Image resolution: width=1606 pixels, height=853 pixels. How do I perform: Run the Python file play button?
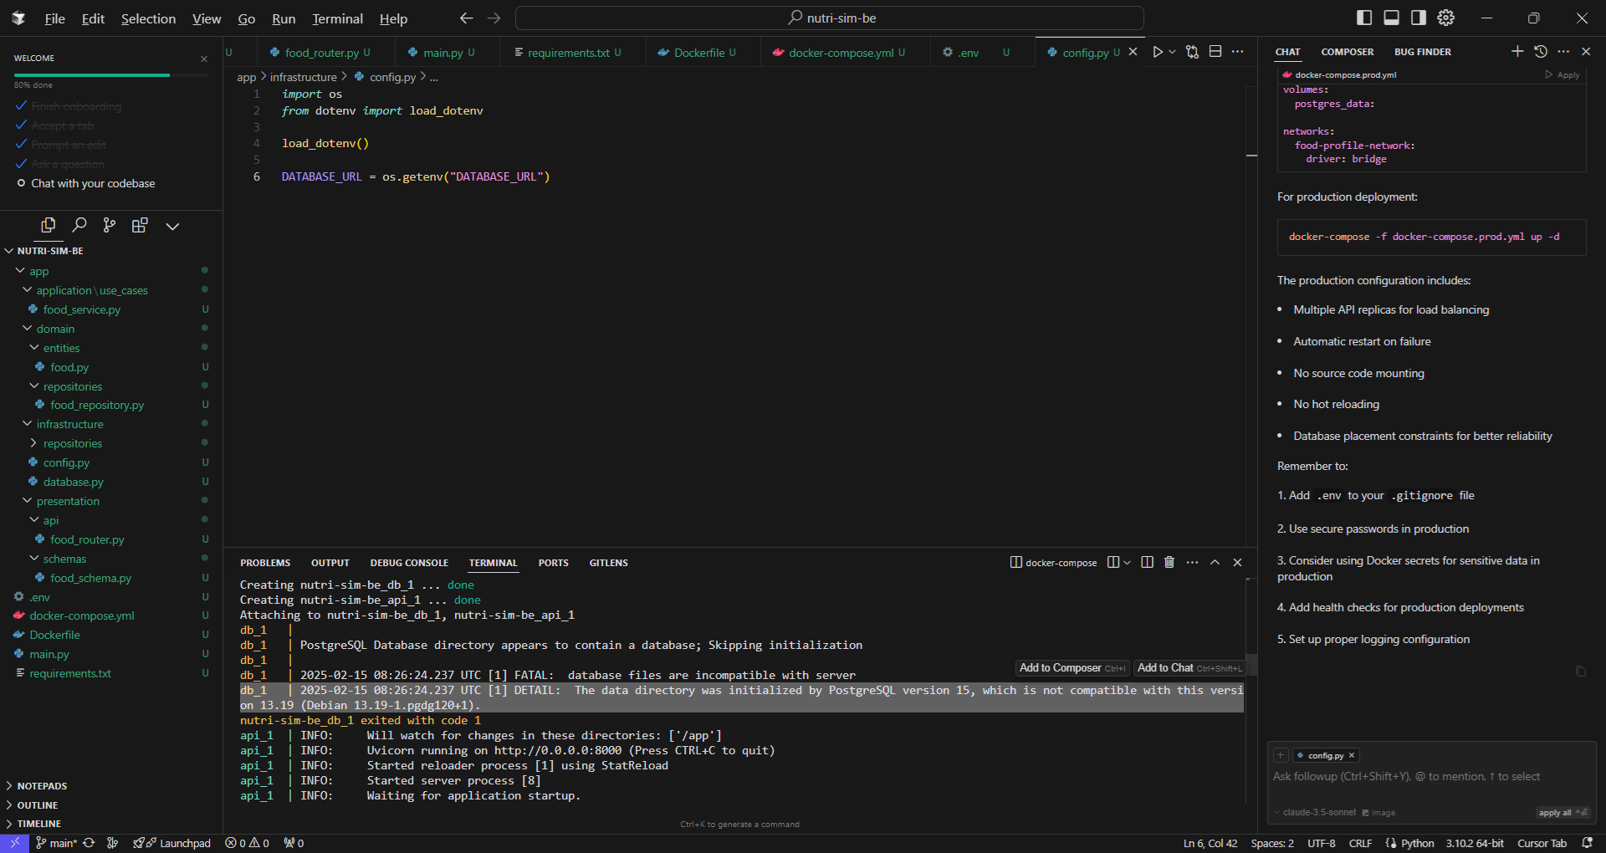1158,52
